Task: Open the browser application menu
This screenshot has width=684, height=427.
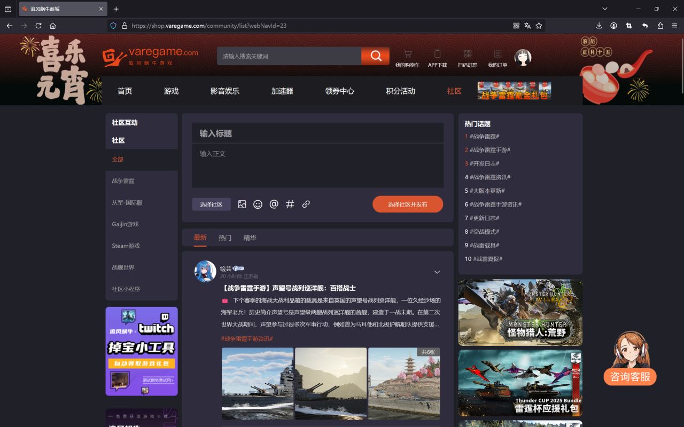Action: (x=675, y=26)
